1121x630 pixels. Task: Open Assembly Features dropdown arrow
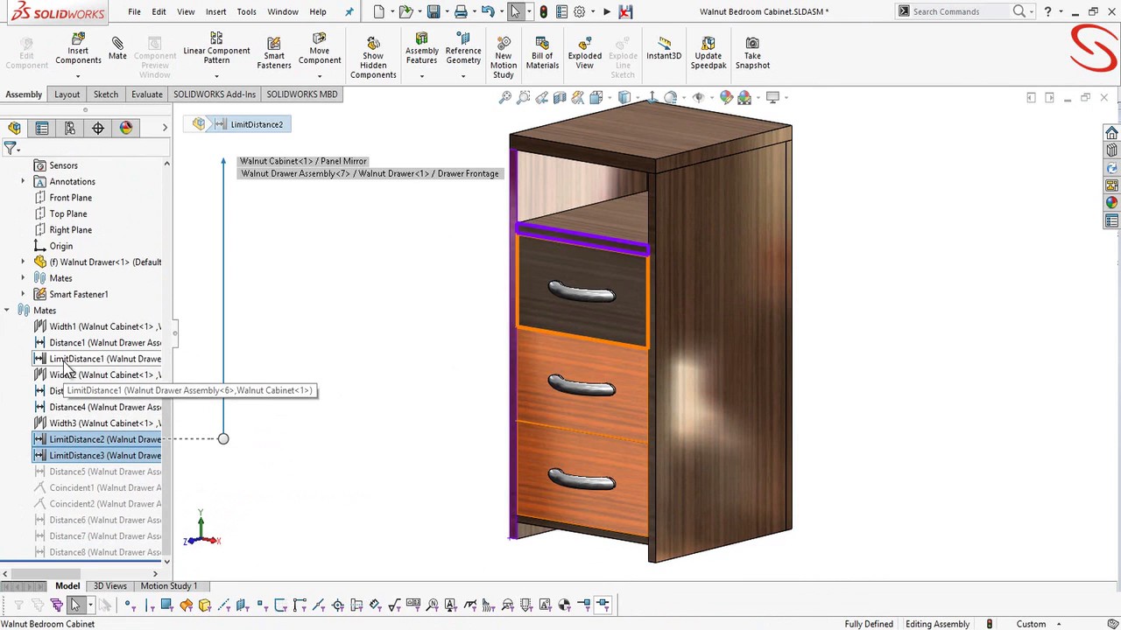(x=421, y=76)
